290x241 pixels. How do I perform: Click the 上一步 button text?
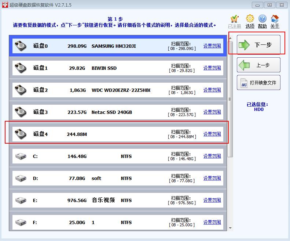pos(263,65)
